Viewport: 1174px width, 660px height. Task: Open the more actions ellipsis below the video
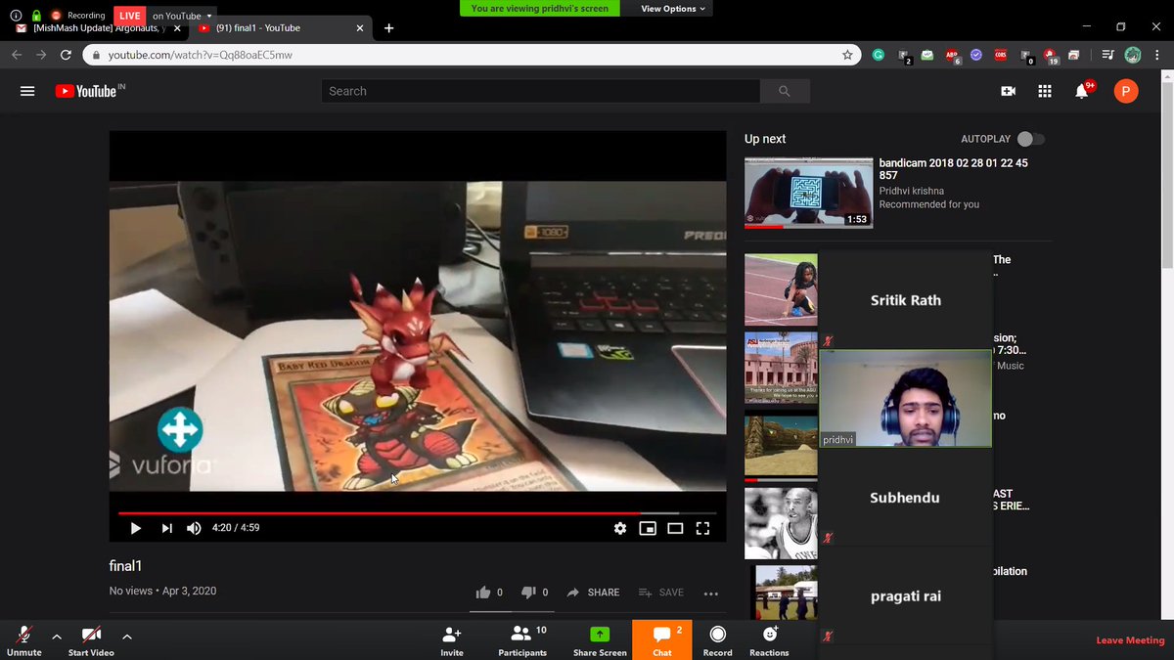(711, 593)
